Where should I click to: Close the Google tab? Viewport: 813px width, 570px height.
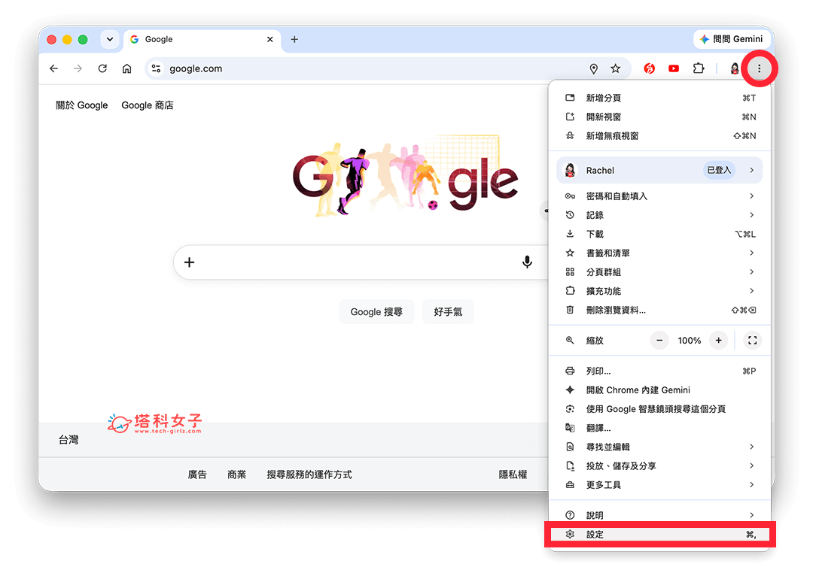coord(269,39)
